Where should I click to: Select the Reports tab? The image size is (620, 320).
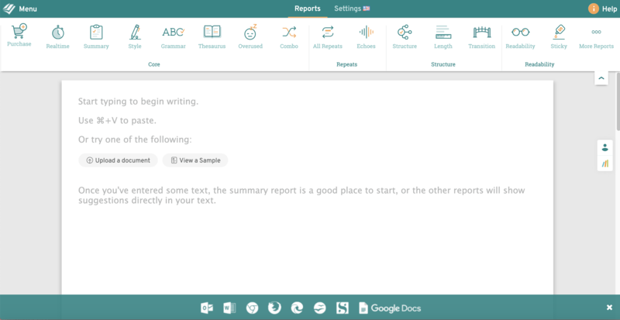308,9
